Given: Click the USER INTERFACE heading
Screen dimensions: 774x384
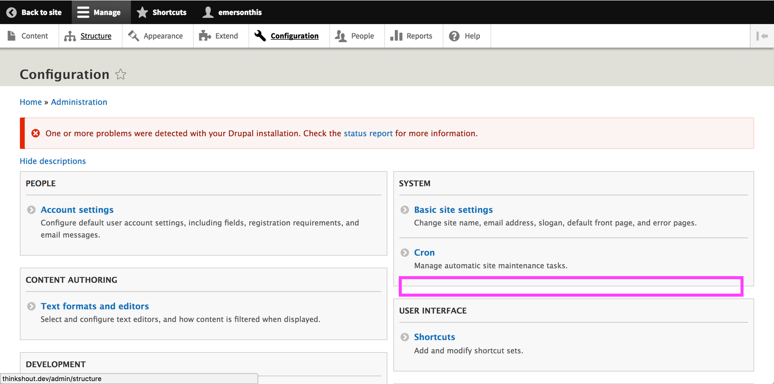Looking at the screenshot, I should (433, 310).
